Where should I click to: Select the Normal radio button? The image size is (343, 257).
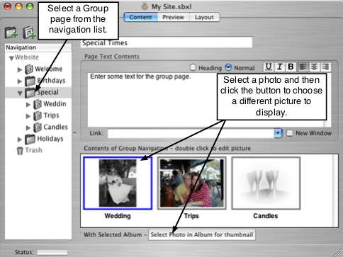(x=228, y=67)
